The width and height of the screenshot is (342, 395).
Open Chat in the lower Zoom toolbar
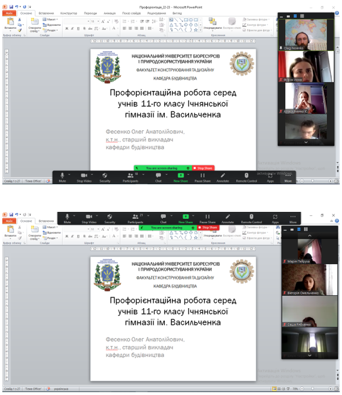click(163, 219)
